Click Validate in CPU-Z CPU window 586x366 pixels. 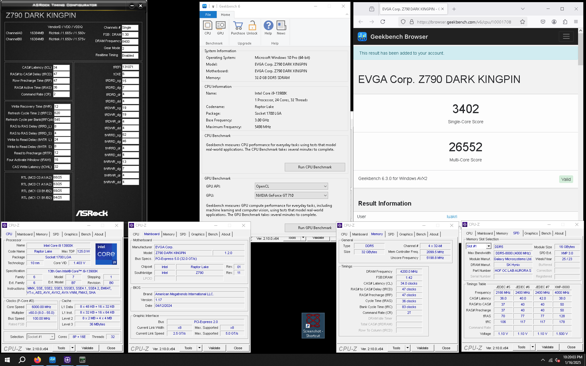click(x=87, y=348)
